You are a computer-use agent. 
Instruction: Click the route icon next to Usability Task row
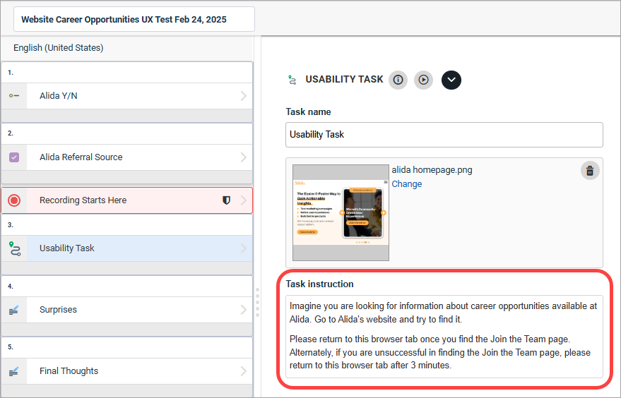(15, 249)
